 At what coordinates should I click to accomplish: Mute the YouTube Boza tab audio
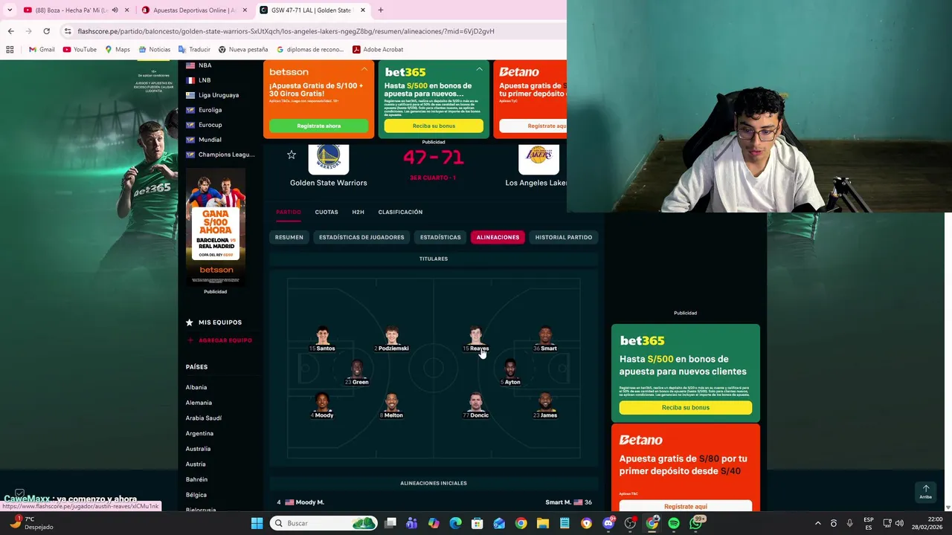point(115,10)
